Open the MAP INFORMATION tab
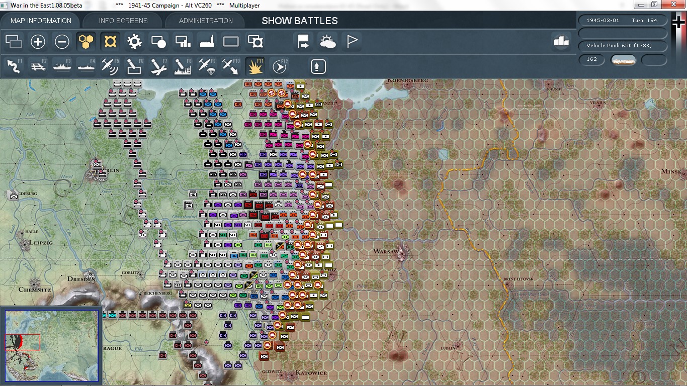This screenshot has width=687, height=386. 41,21
